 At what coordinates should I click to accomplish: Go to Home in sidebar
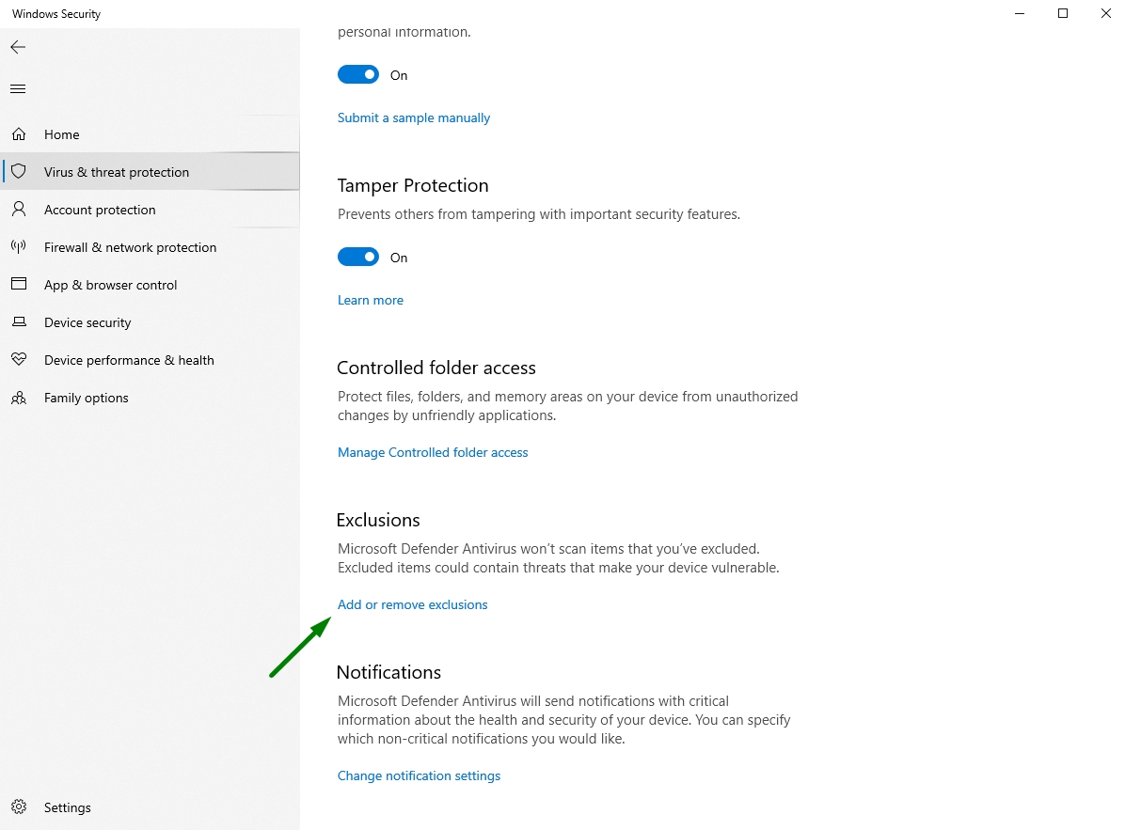150,134
